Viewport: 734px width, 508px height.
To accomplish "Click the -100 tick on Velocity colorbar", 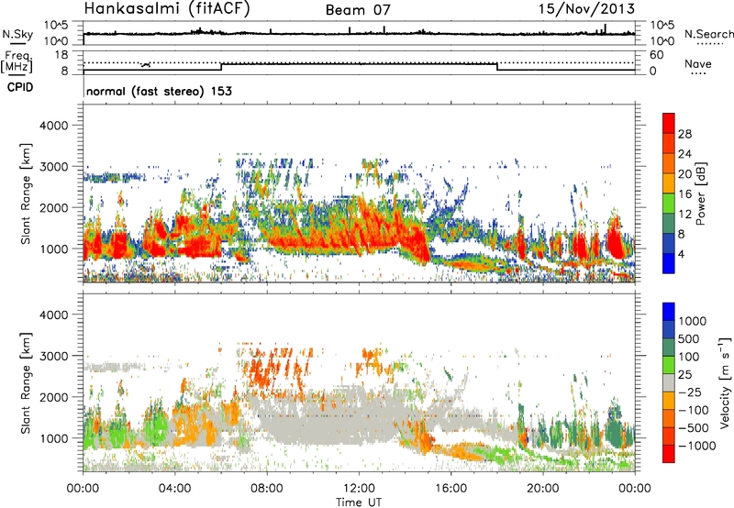I will point(694,410).
